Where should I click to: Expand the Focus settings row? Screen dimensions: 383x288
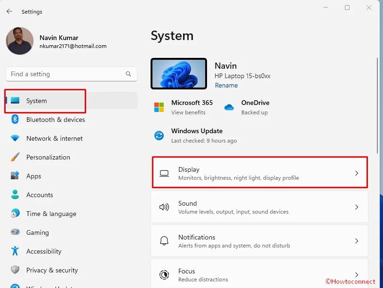[260, 274]
